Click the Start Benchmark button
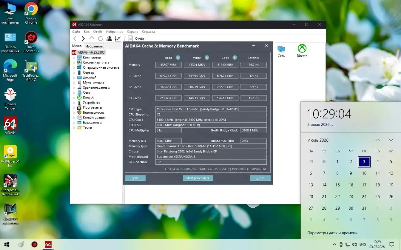401x250 pixels. (198, 178)
